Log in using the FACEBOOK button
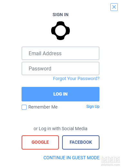The width and height of the screenshot is (121, 167). point(81,142)
